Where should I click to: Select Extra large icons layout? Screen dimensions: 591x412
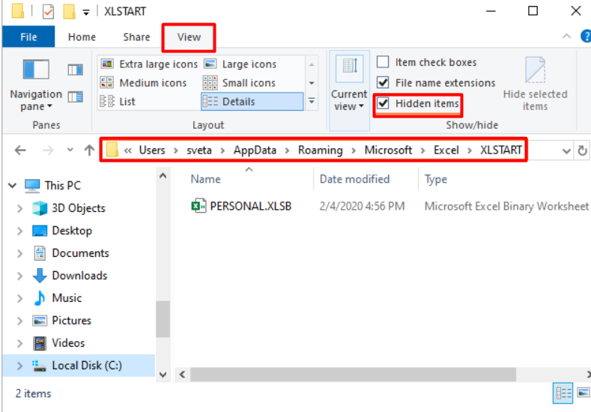click(x=149, y=64)
